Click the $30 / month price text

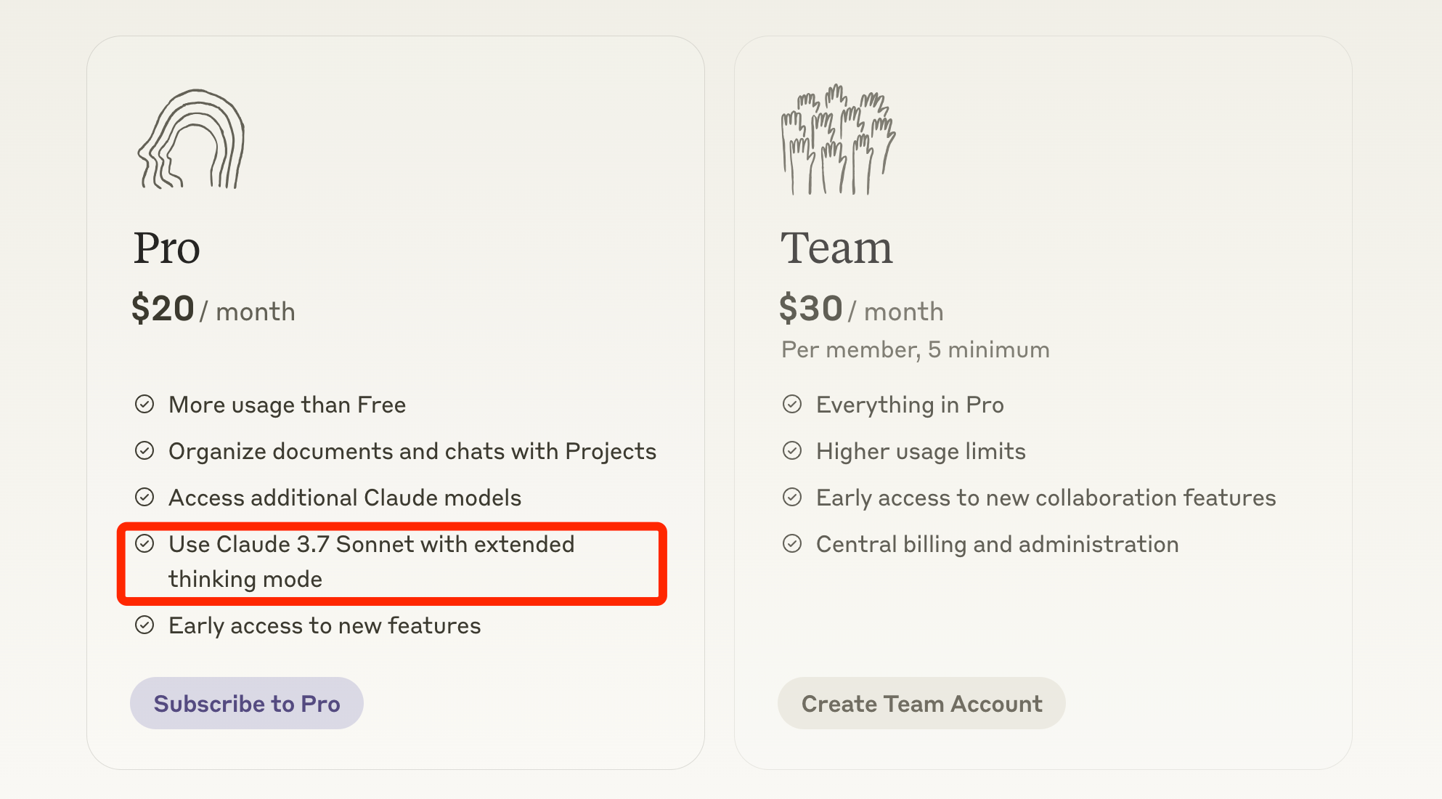[x=861, y=309]
